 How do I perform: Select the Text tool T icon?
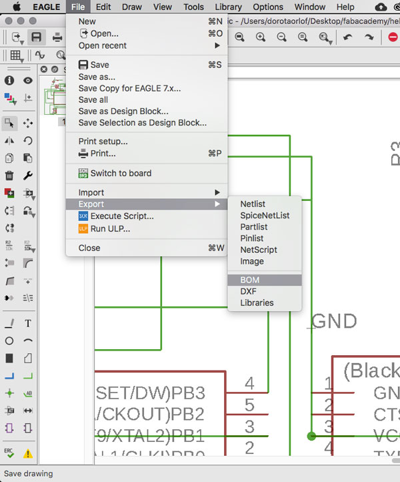pyautogui.click(x=28, y=323)
